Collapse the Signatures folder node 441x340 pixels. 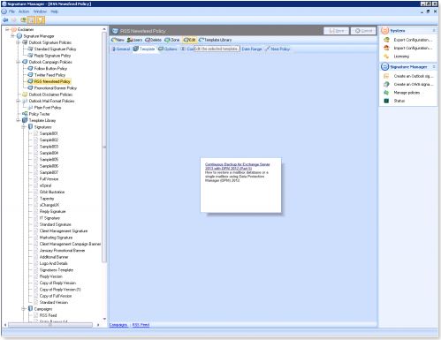pos(24,127)
